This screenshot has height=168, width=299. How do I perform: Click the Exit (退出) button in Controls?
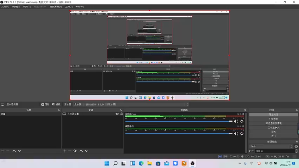pos(274,136)
